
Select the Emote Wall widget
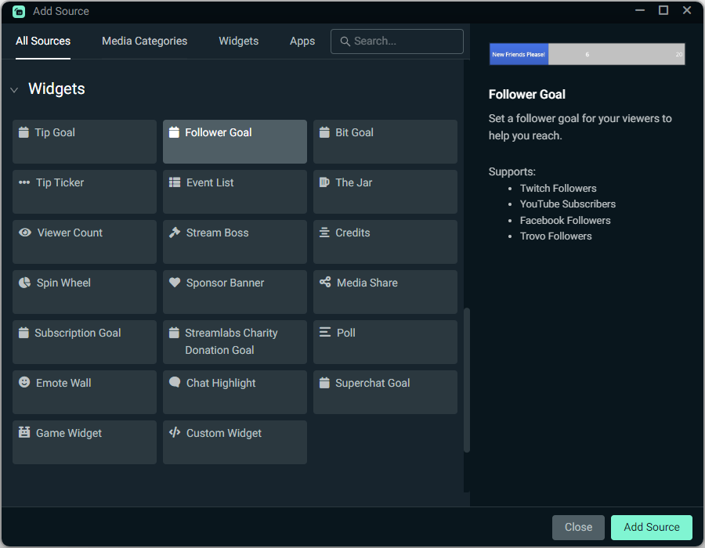(84, 392)
